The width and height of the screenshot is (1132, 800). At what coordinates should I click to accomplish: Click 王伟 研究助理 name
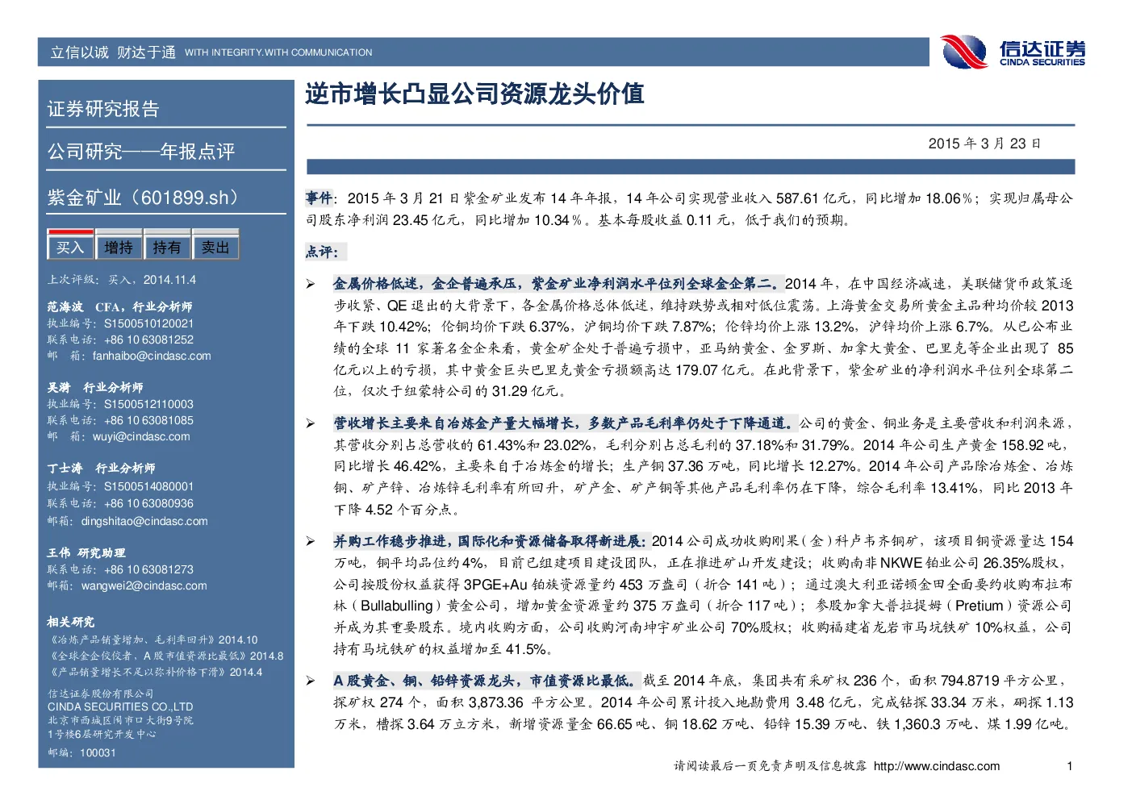click(86, 552)
